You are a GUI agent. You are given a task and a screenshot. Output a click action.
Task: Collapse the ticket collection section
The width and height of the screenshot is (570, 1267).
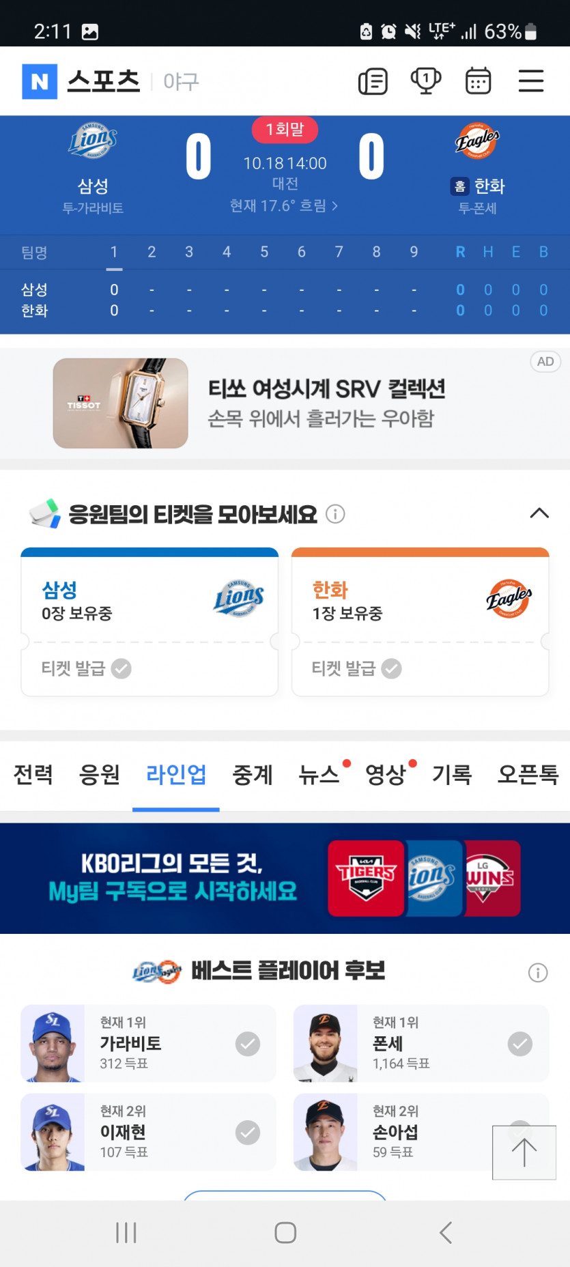point(539,513)
